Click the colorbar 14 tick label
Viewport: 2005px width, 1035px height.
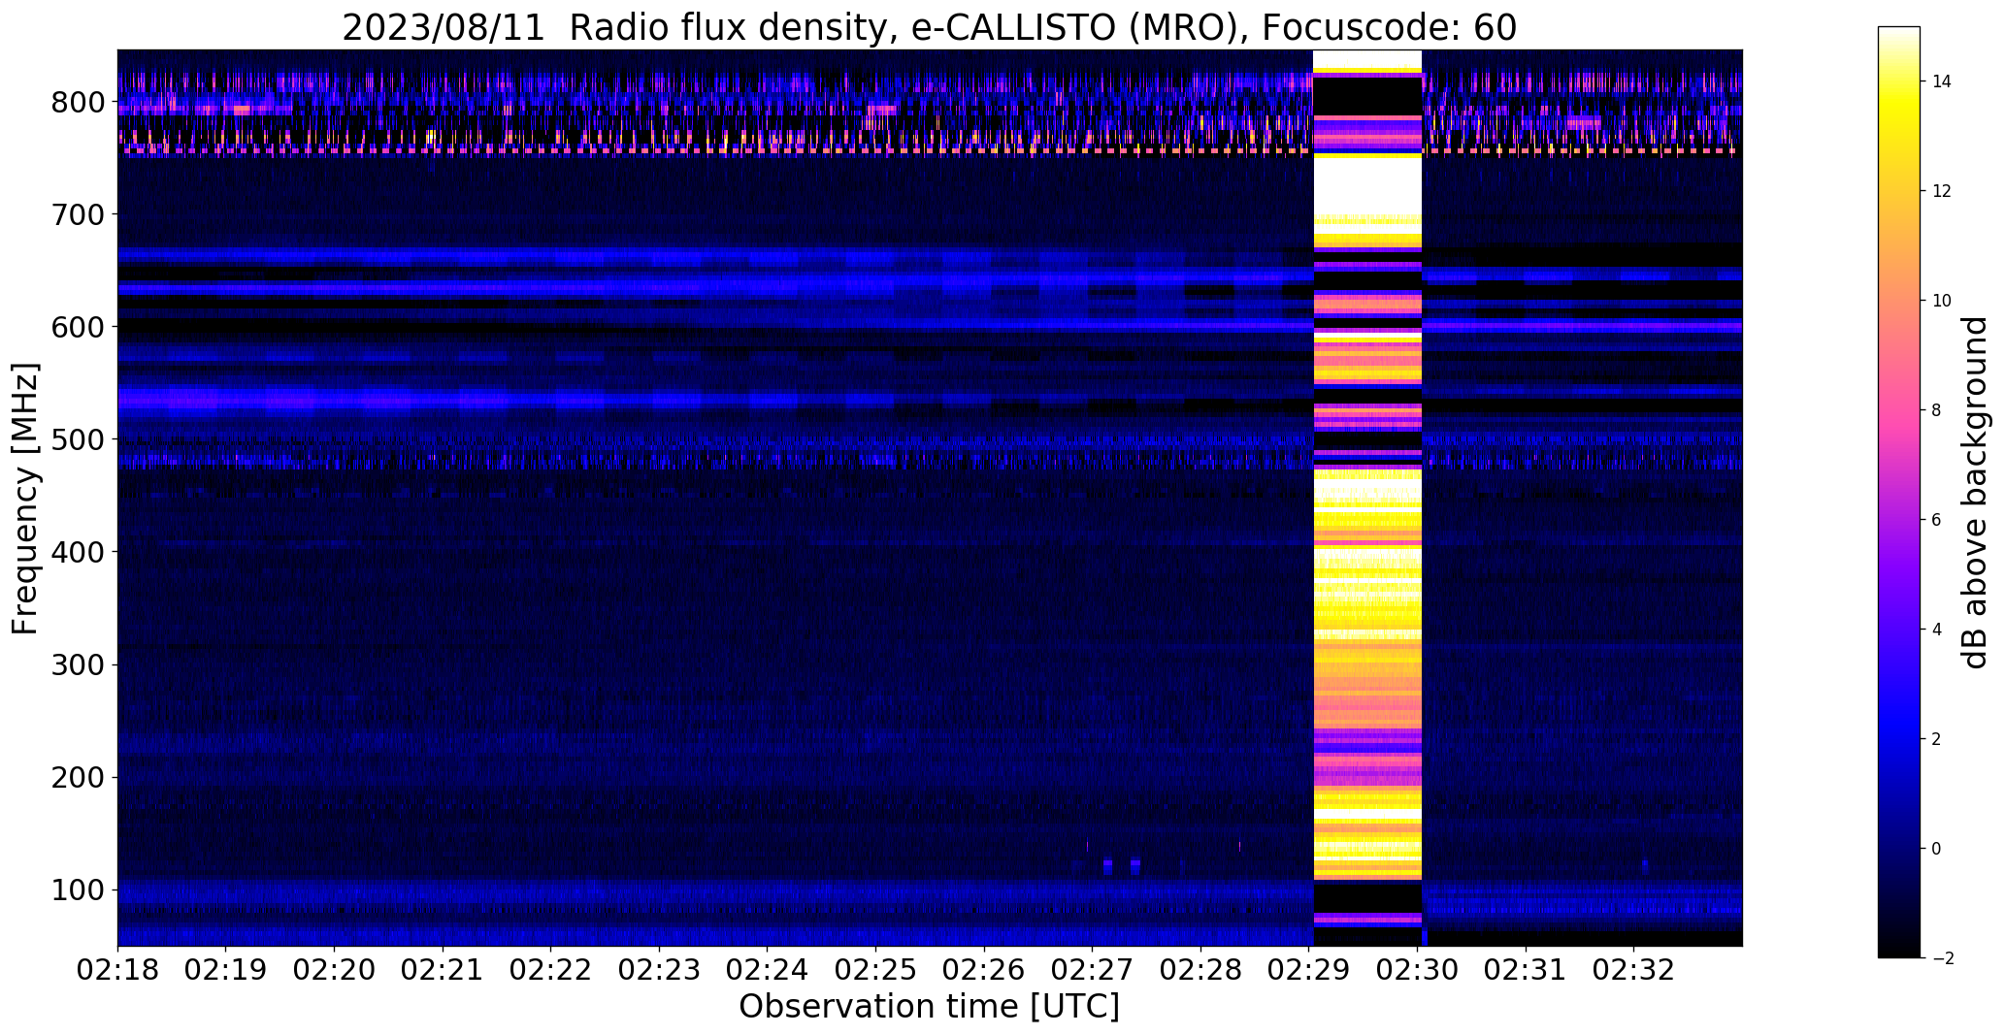1942,81
